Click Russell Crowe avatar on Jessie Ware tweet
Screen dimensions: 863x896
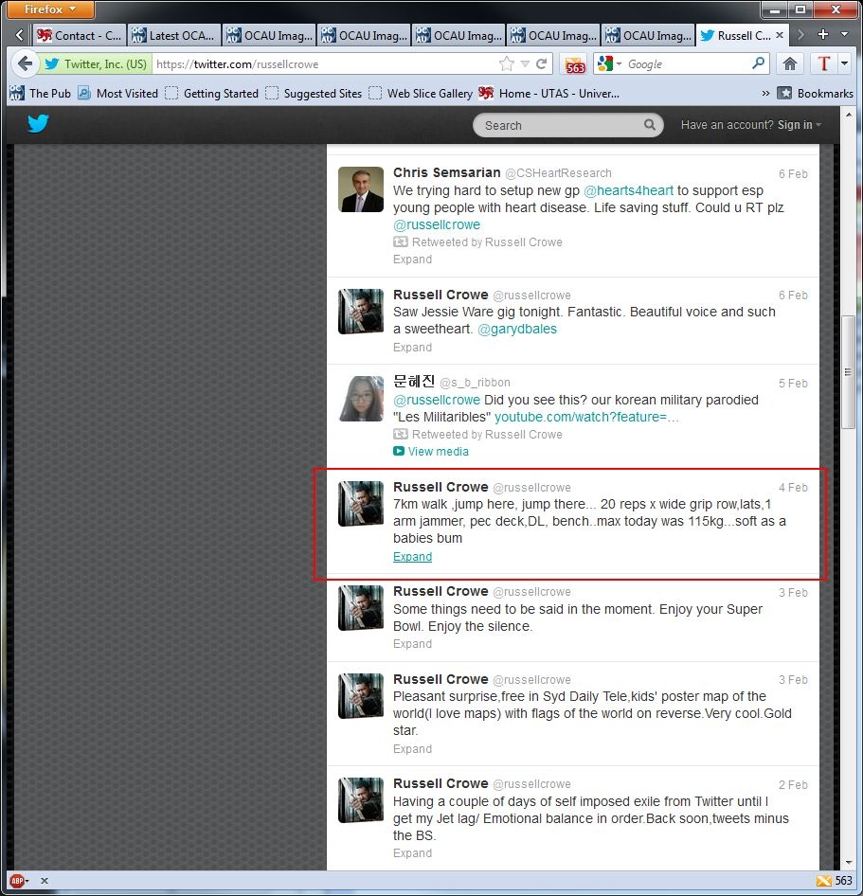[x=361, y=312]
